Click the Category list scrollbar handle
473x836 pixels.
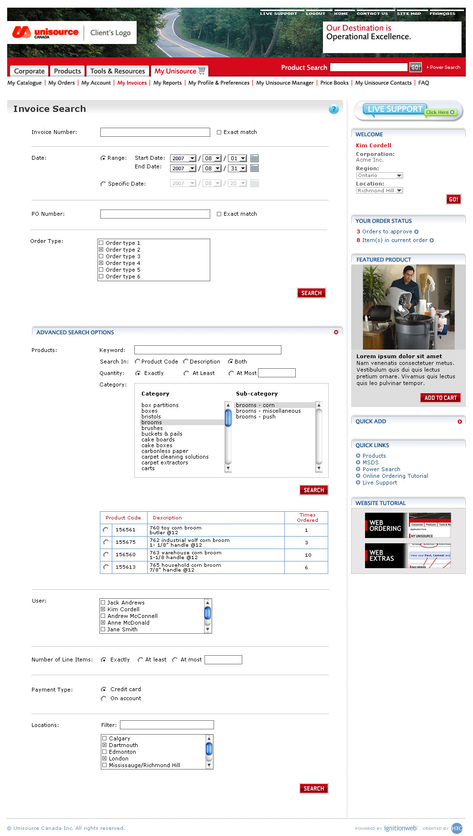click(x=228, y=418)
